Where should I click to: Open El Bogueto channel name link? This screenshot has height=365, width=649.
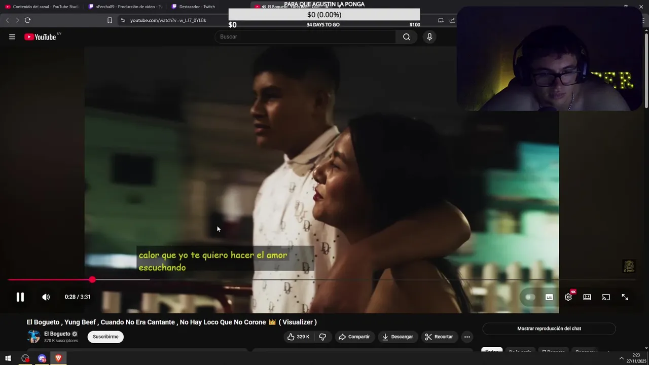[57, 334]
